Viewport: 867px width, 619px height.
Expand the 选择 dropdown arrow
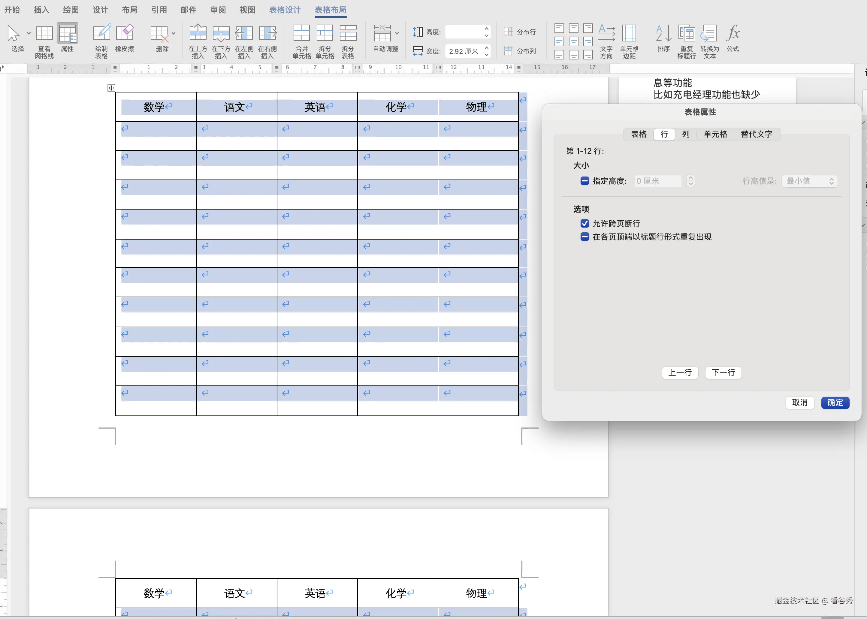pyautogui.click(x=29, y=34)
